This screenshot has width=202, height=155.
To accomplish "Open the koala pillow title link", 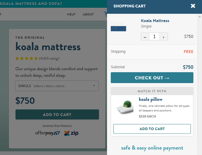I will click(150, 99).
